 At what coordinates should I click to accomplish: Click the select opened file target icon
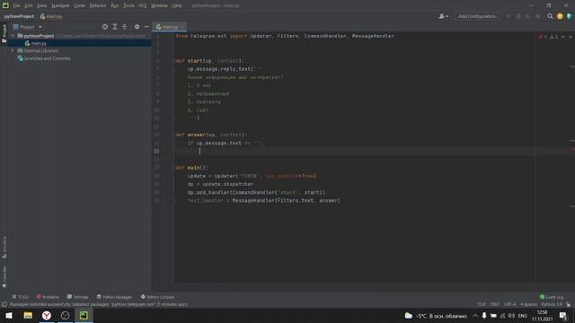tap(105, 27)
